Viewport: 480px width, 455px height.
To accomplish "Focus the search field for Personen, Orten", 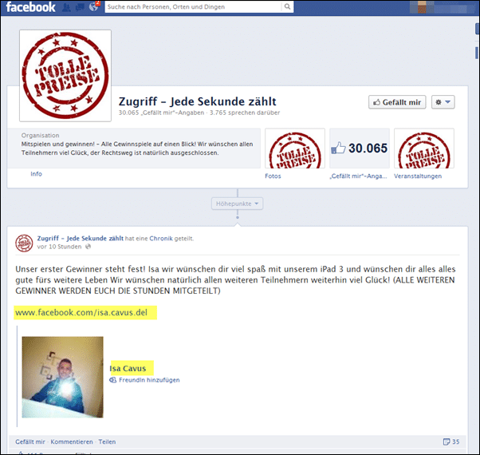I will 193,6.
